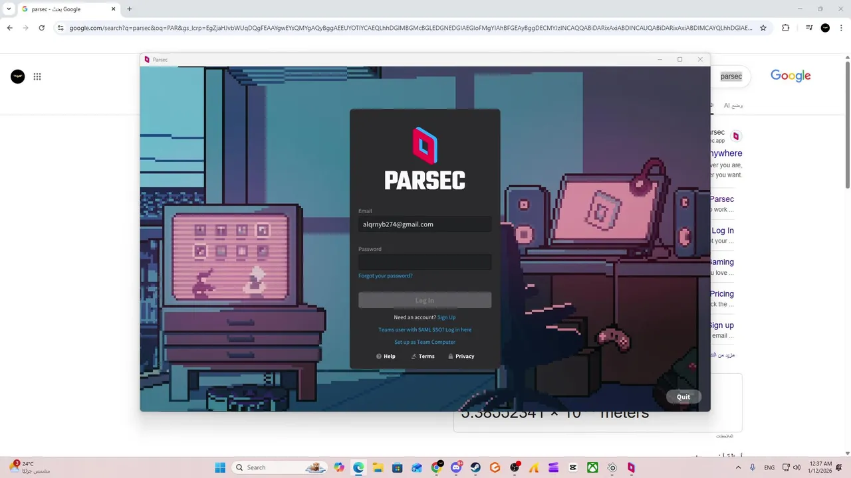Open Chrome media control icon
The width and height of the screenshot is (851, 478).
tap(809, 28)
